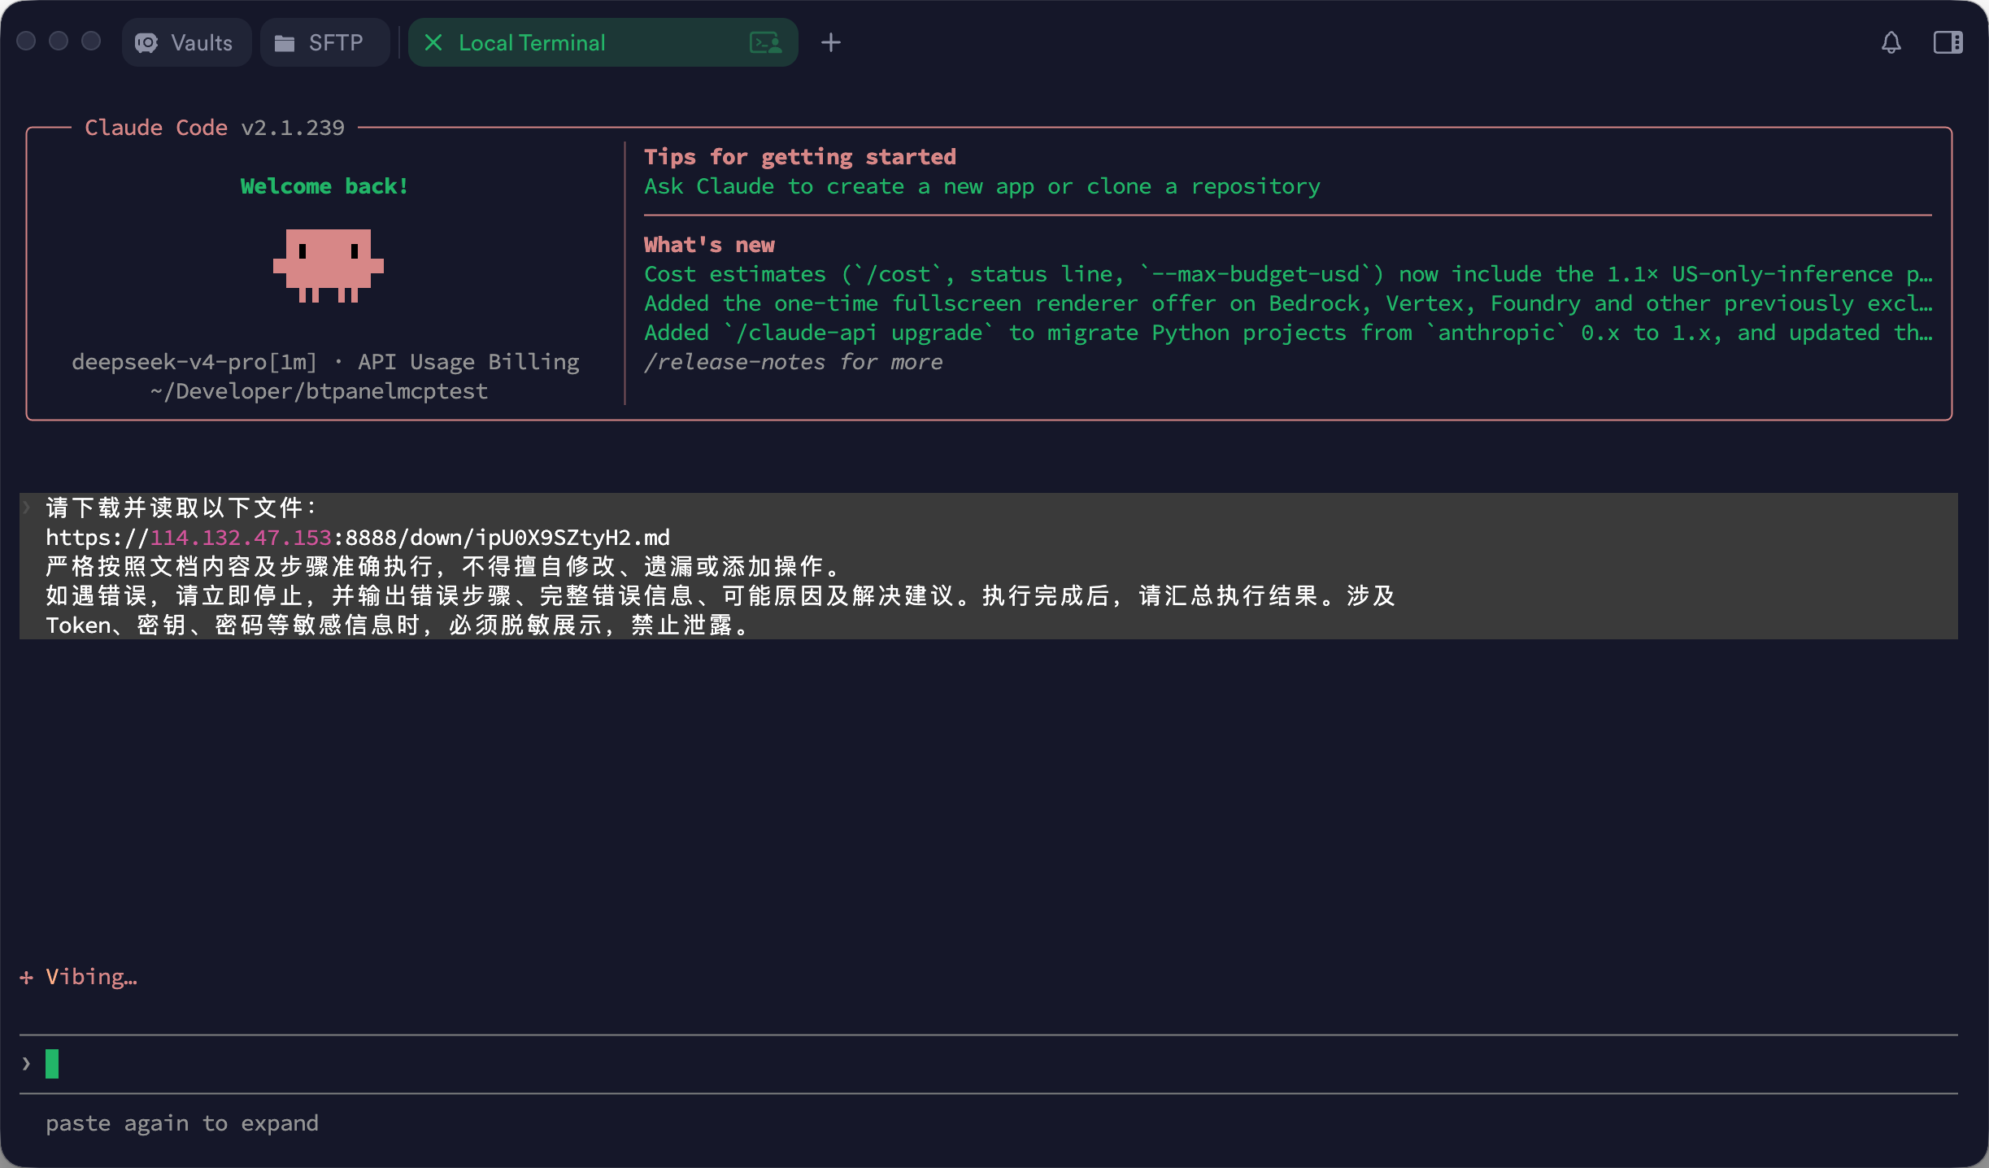Click 'What's new' heading

(709, 245)
